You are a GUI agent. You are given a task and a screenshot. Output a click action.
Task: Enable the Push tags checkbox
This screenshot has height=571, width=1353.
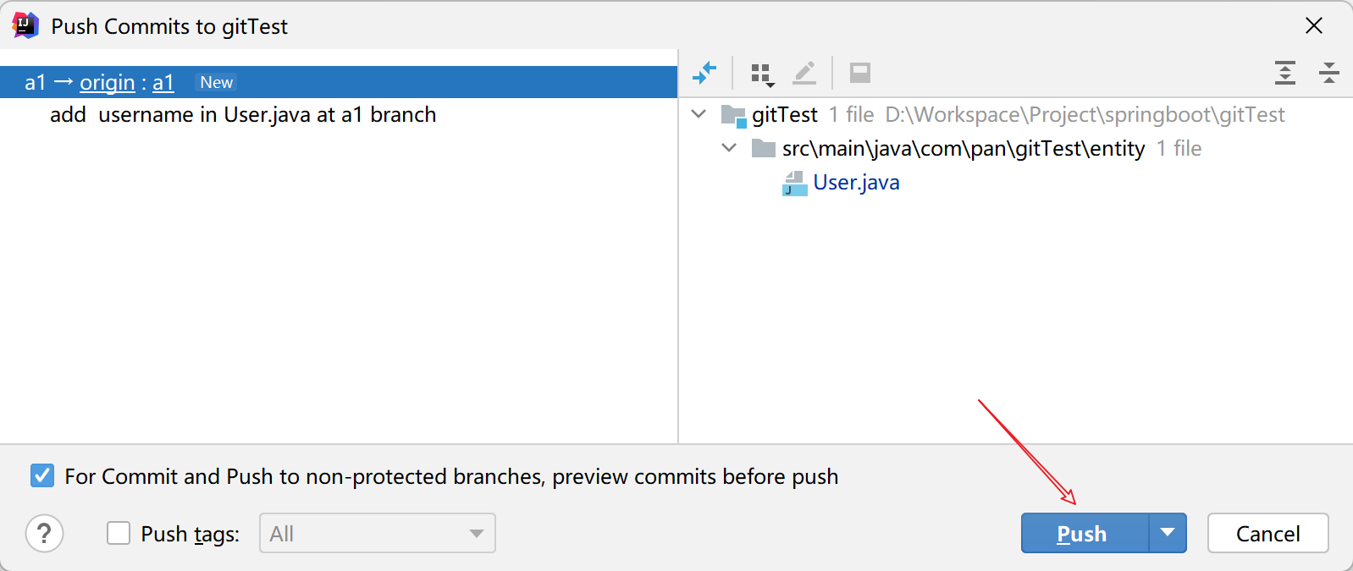[x=119, y=533]
